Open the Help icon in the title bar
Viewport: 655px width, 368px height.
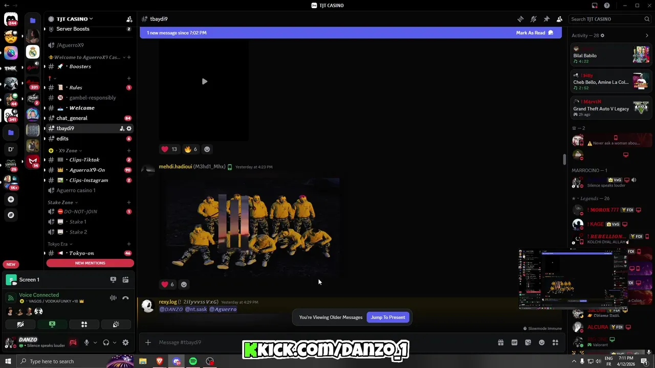point(607,6)
